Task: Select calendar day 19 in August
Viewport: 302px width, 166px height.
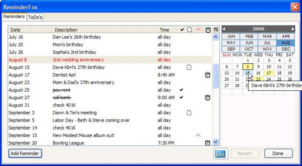Action: coord(289,73)
